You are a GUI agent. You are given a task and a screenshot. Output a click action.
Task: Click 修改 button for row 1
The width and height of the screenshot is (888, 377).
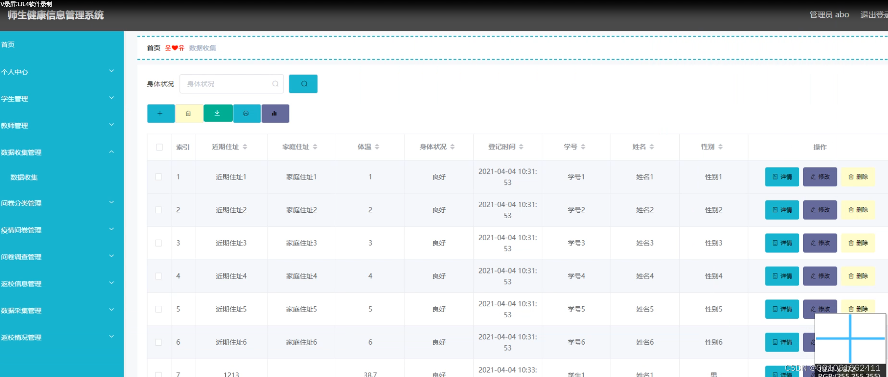click(x=820, y=177)
